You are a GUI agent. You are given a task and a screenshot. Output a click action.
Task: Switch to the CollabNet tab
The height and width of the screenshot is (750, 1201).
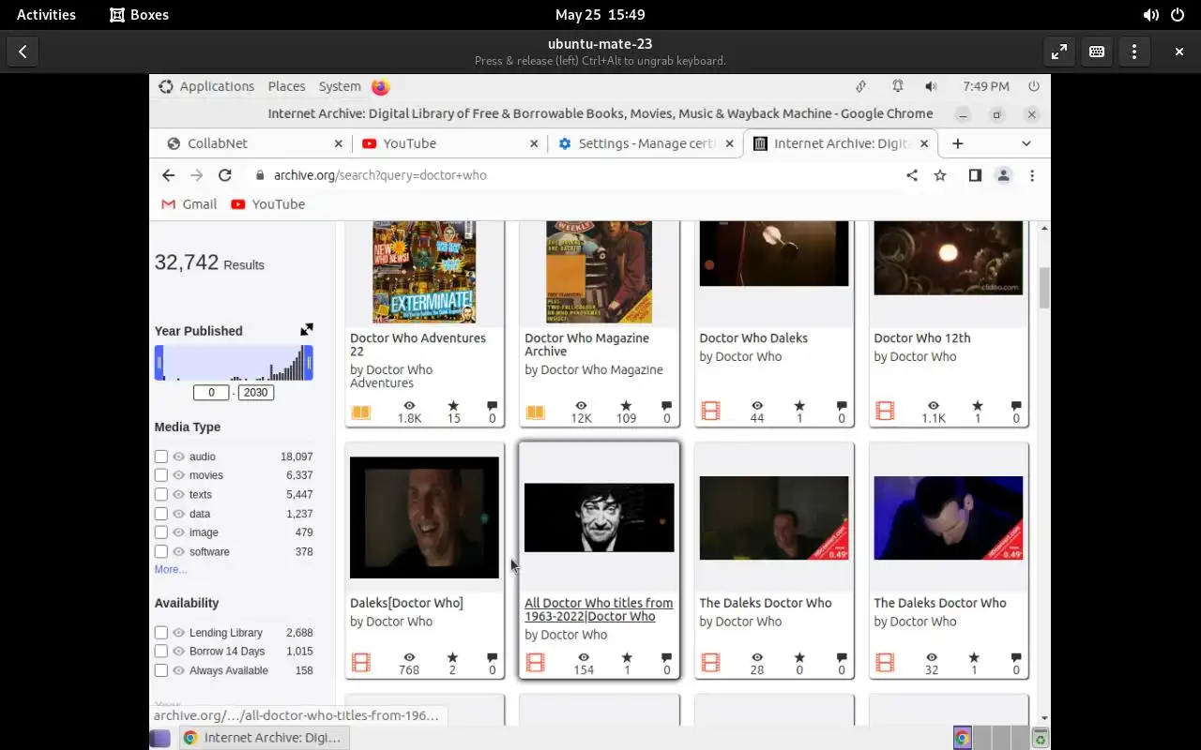[x=253, y=143]
